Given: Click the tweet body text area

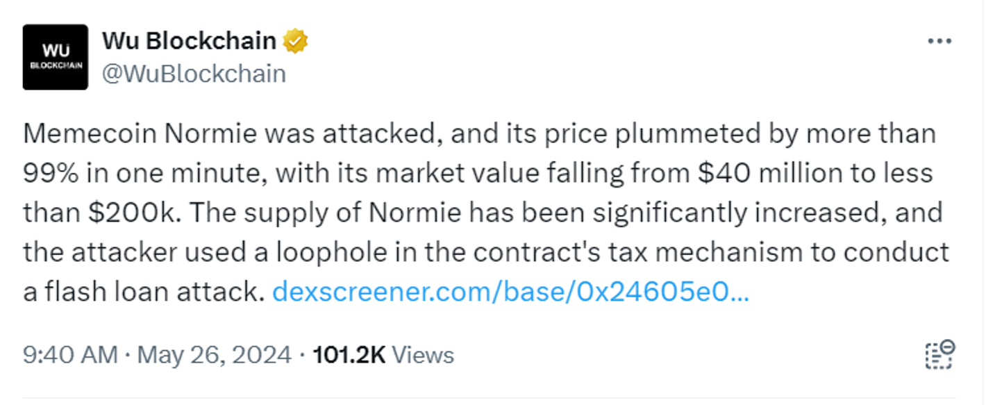Looking at the screenshot, I should 486,212.
